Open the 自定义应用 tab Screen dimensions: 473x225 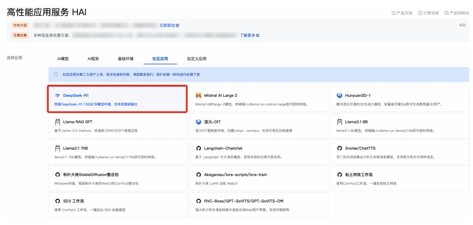[x=197, y=59]
